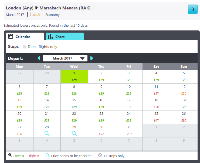Select highlighted March 1 at £29
This screenshot has width=200, height=163.
[x=74, y=77]
